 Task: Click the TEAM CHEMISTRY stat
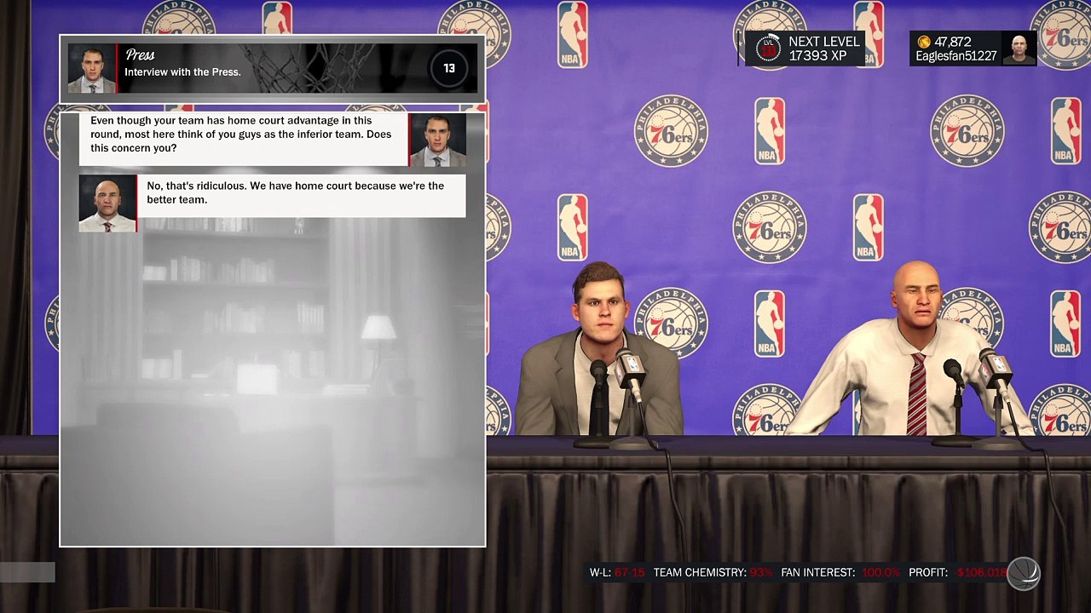click(x=713, y=573)
